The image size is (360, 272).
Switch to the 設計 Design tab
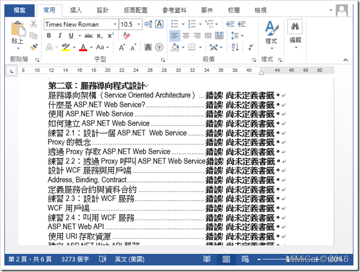click(x=103, y=10)
